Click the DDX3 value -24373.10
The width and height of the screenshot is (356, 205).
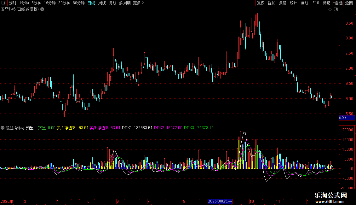(x=205, y=128)
